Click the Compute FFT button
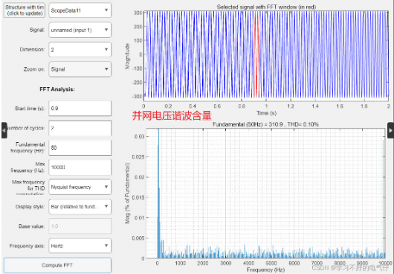 (x=57, y=265)
